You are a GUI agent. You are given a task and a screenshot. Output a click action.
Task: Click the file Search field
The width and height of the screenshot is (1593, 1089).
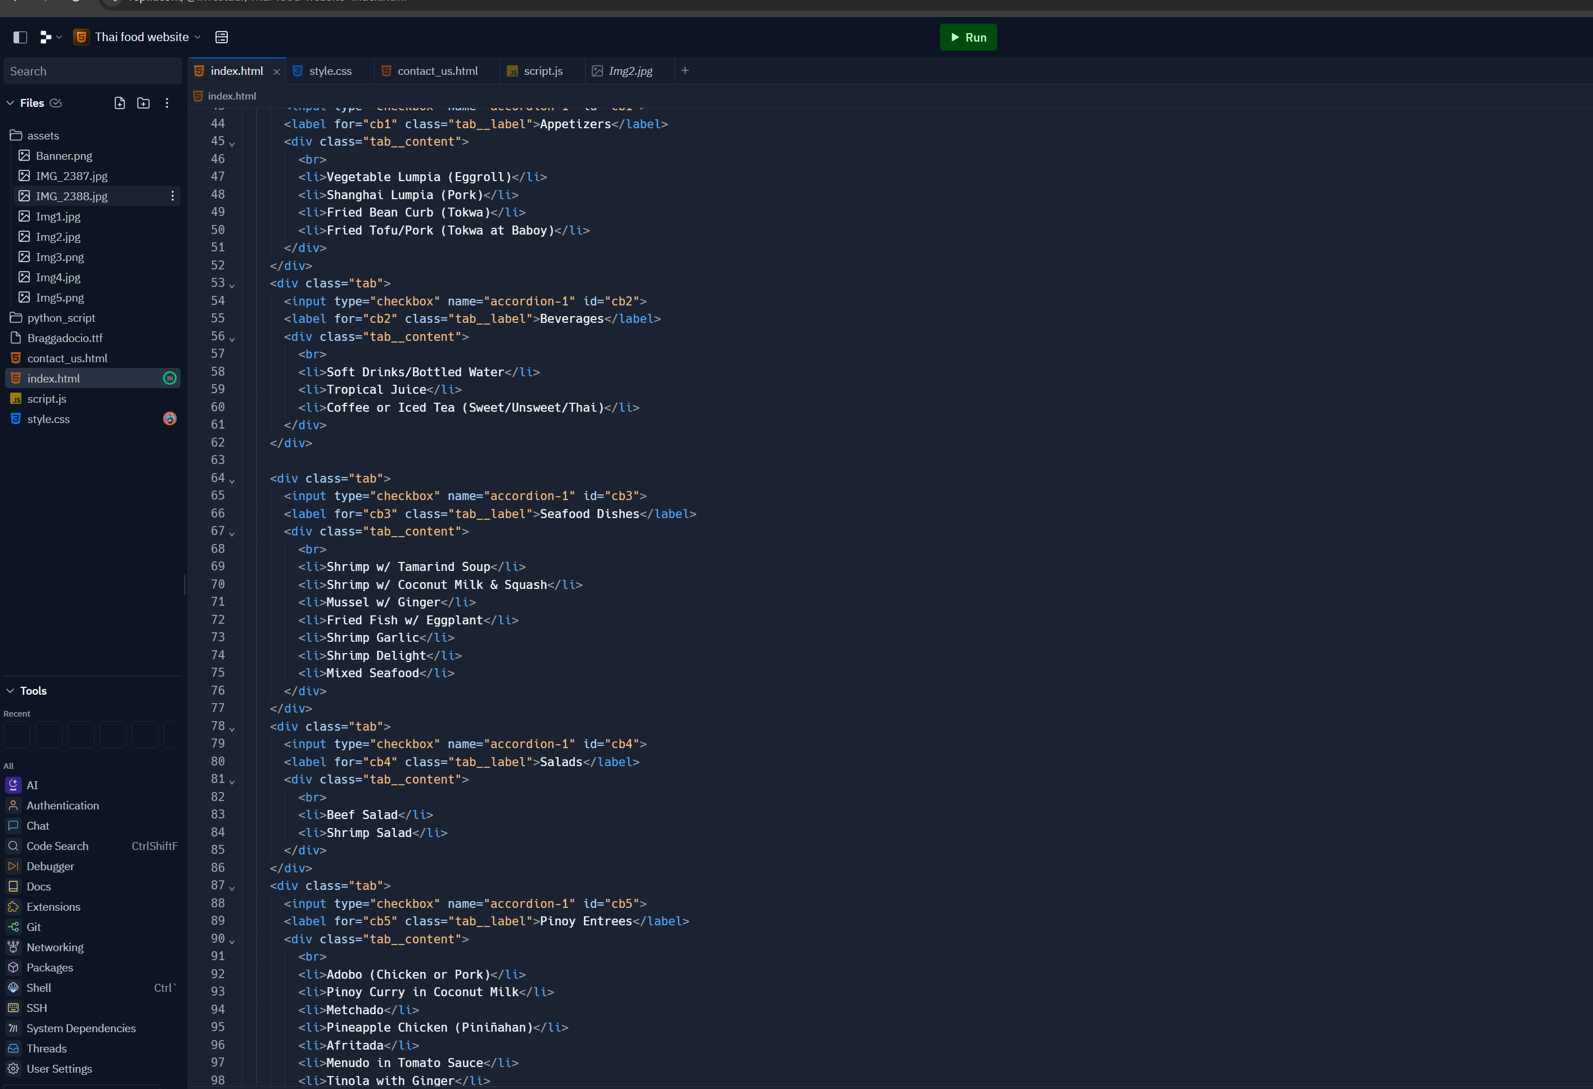pos(93,71)
